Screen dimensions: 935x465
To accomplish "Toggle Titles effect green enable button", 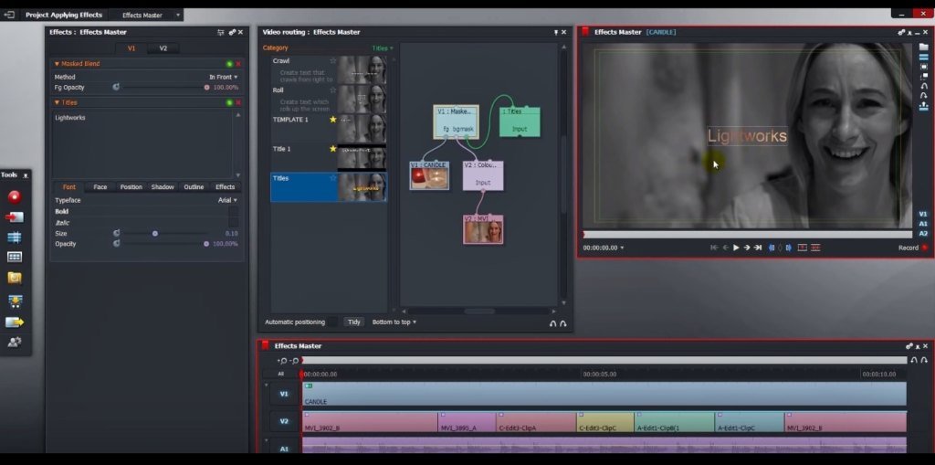I will click(x=229, y=102).
